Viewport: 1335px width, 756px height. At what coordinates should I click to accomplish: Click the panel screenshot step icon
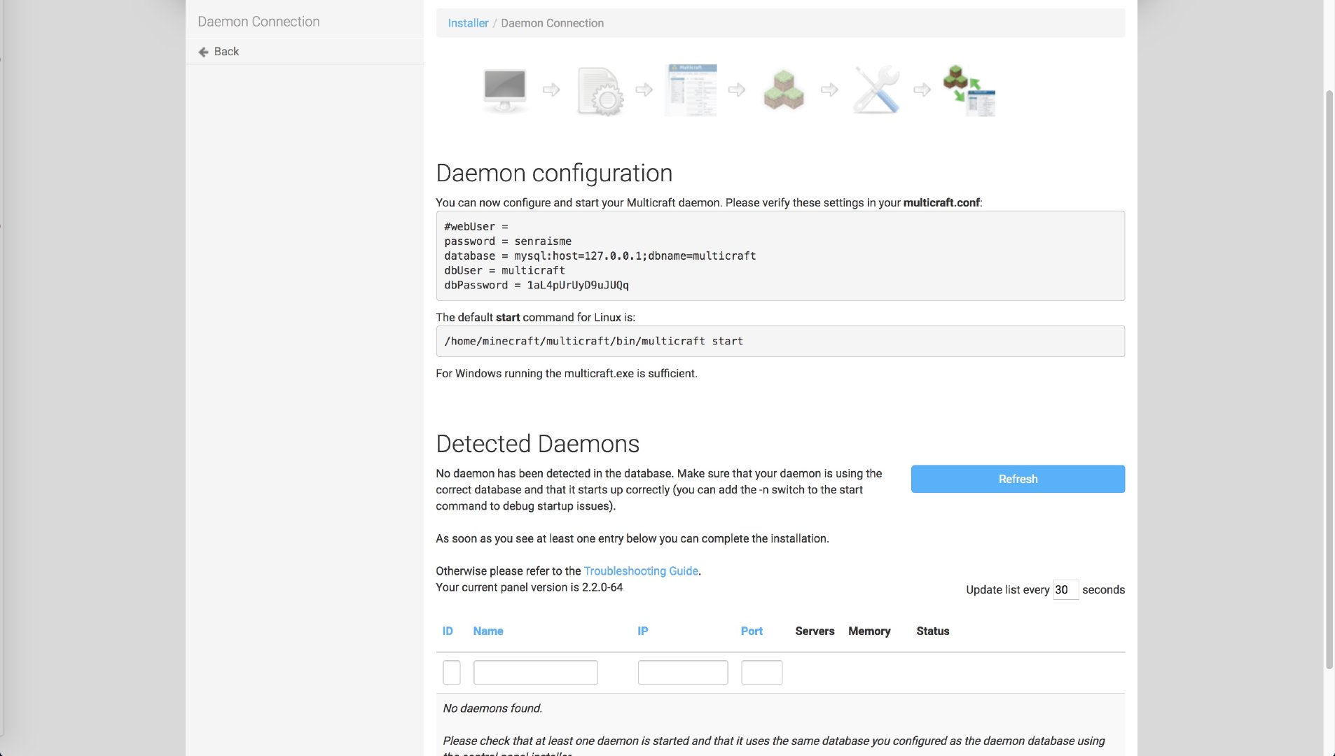coord(691,90)
